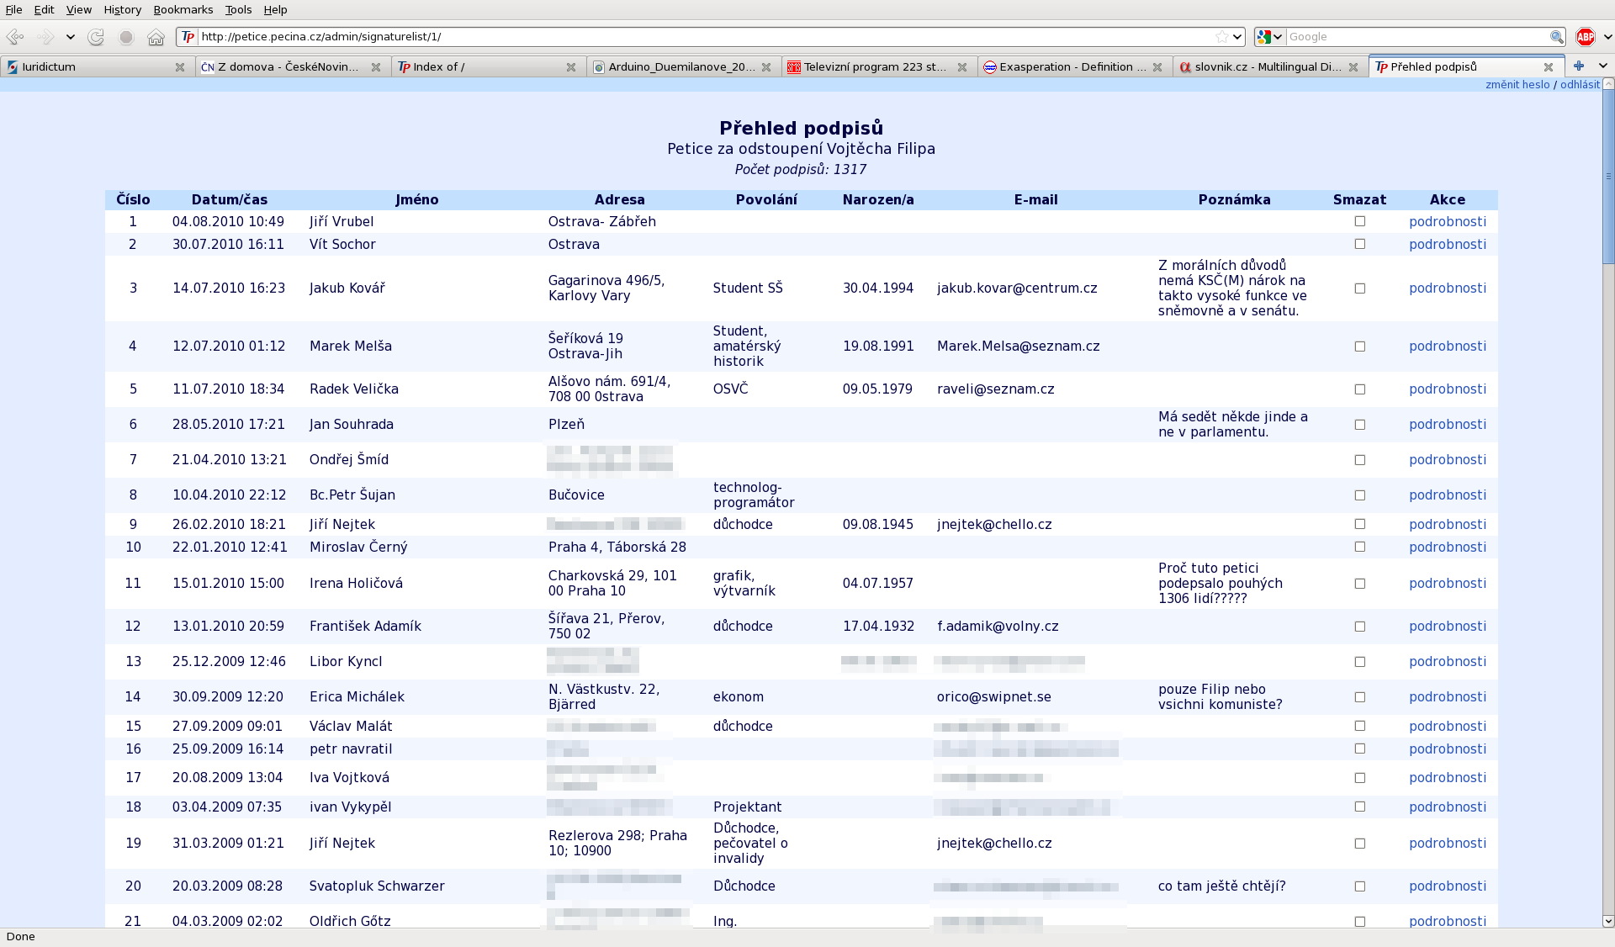Reload the page with the refresh icon

[x=97, y=37]
